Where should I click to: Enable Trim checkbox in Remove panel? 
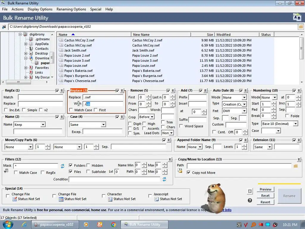(163, 122)
